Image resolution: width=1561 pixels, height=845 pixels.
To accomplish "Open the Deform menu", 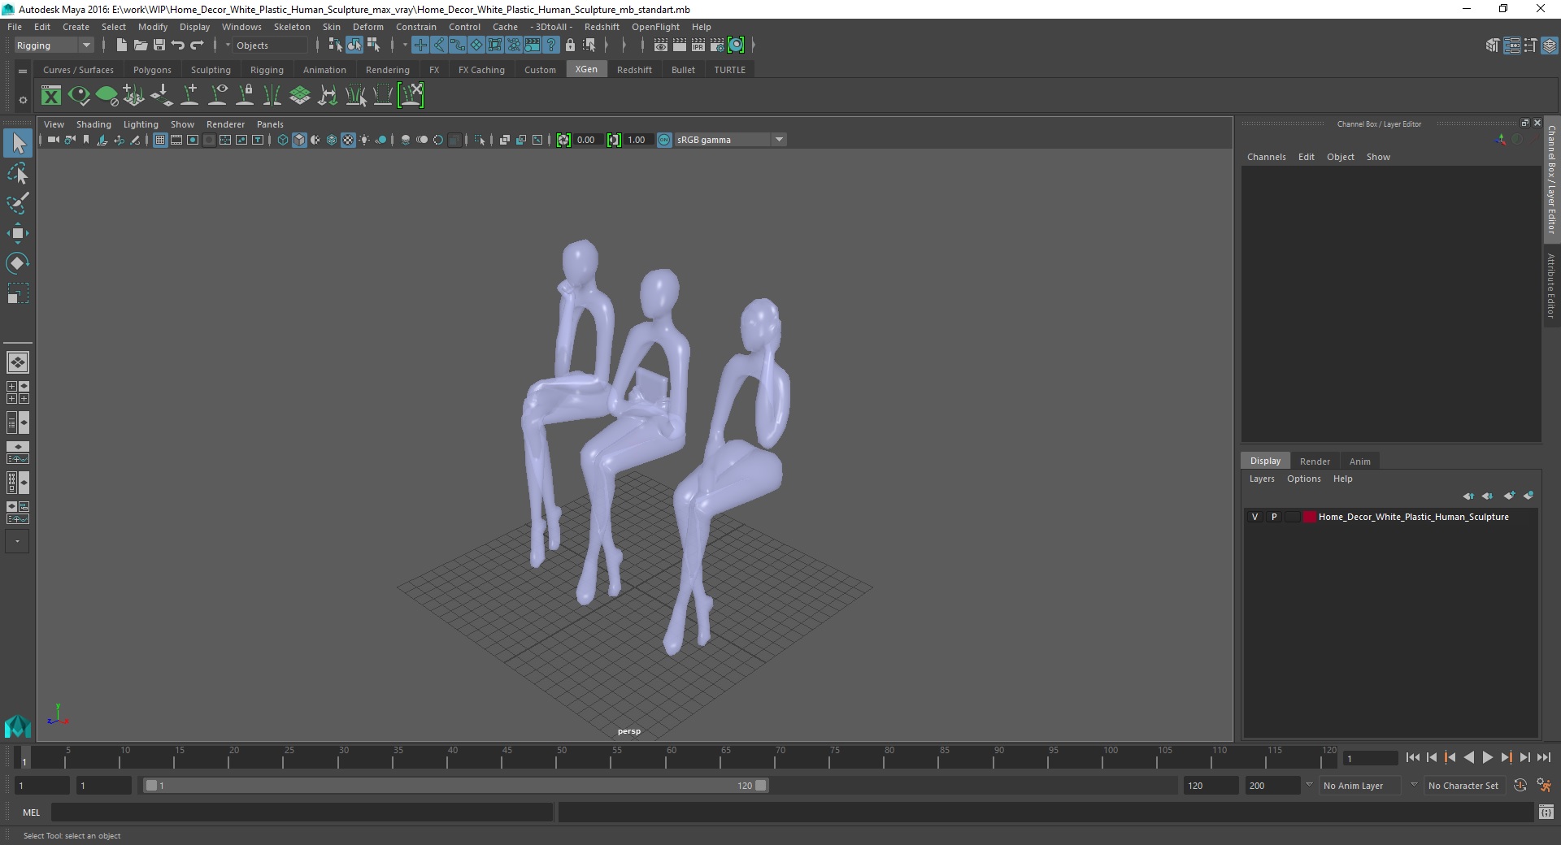I will 367,27.
